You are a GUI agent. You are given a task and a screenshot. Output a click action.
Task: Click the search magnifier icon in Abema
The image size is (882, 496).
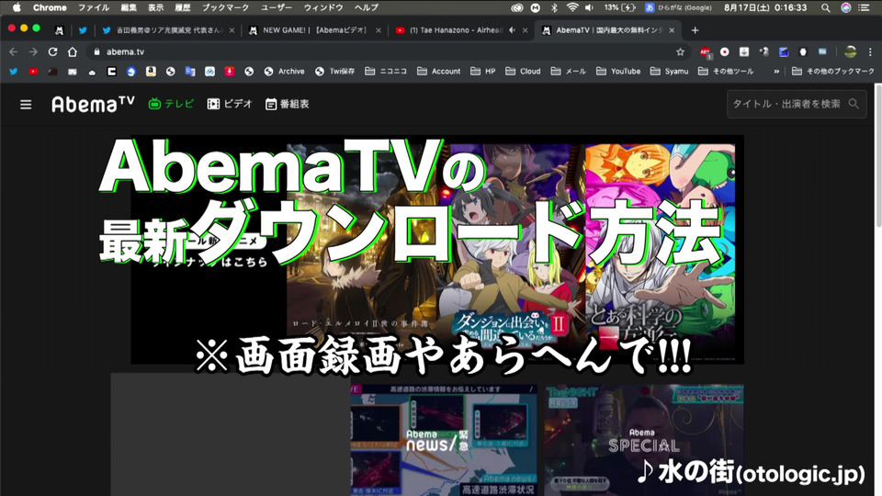point(854,104)
